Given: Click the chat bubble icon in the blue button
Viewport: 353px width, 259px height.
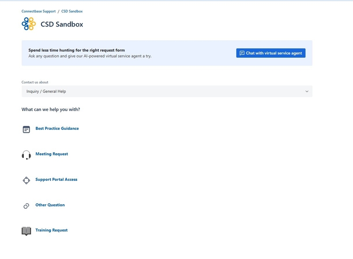Looking at the screenshot, I should [242, 53].
